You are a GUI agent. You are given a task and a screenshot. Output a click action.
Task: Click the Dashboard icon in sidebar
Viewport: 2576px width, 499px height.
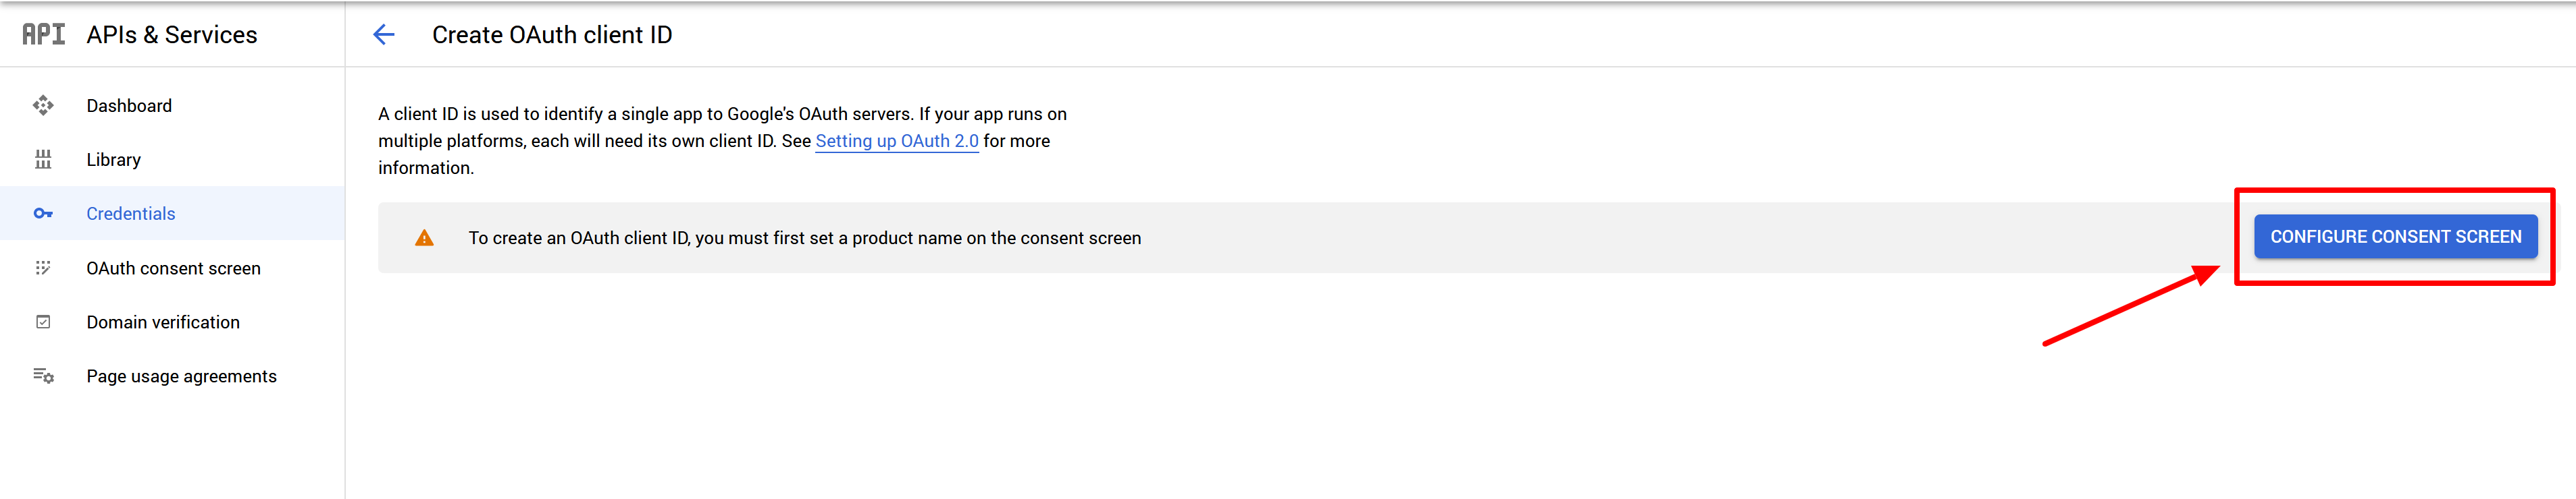tap(43, 106)
